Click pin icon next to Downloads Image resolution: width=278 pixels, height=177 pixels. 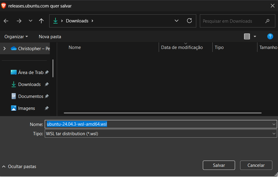(47, 84)
